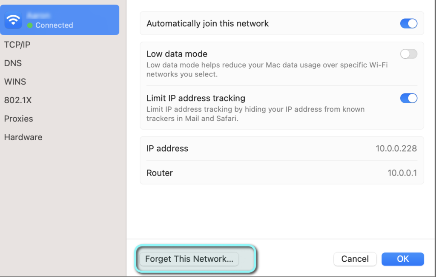Show the Hardware section
The width and height of the screenshot is (436, 277).
[x=23, y=137]
